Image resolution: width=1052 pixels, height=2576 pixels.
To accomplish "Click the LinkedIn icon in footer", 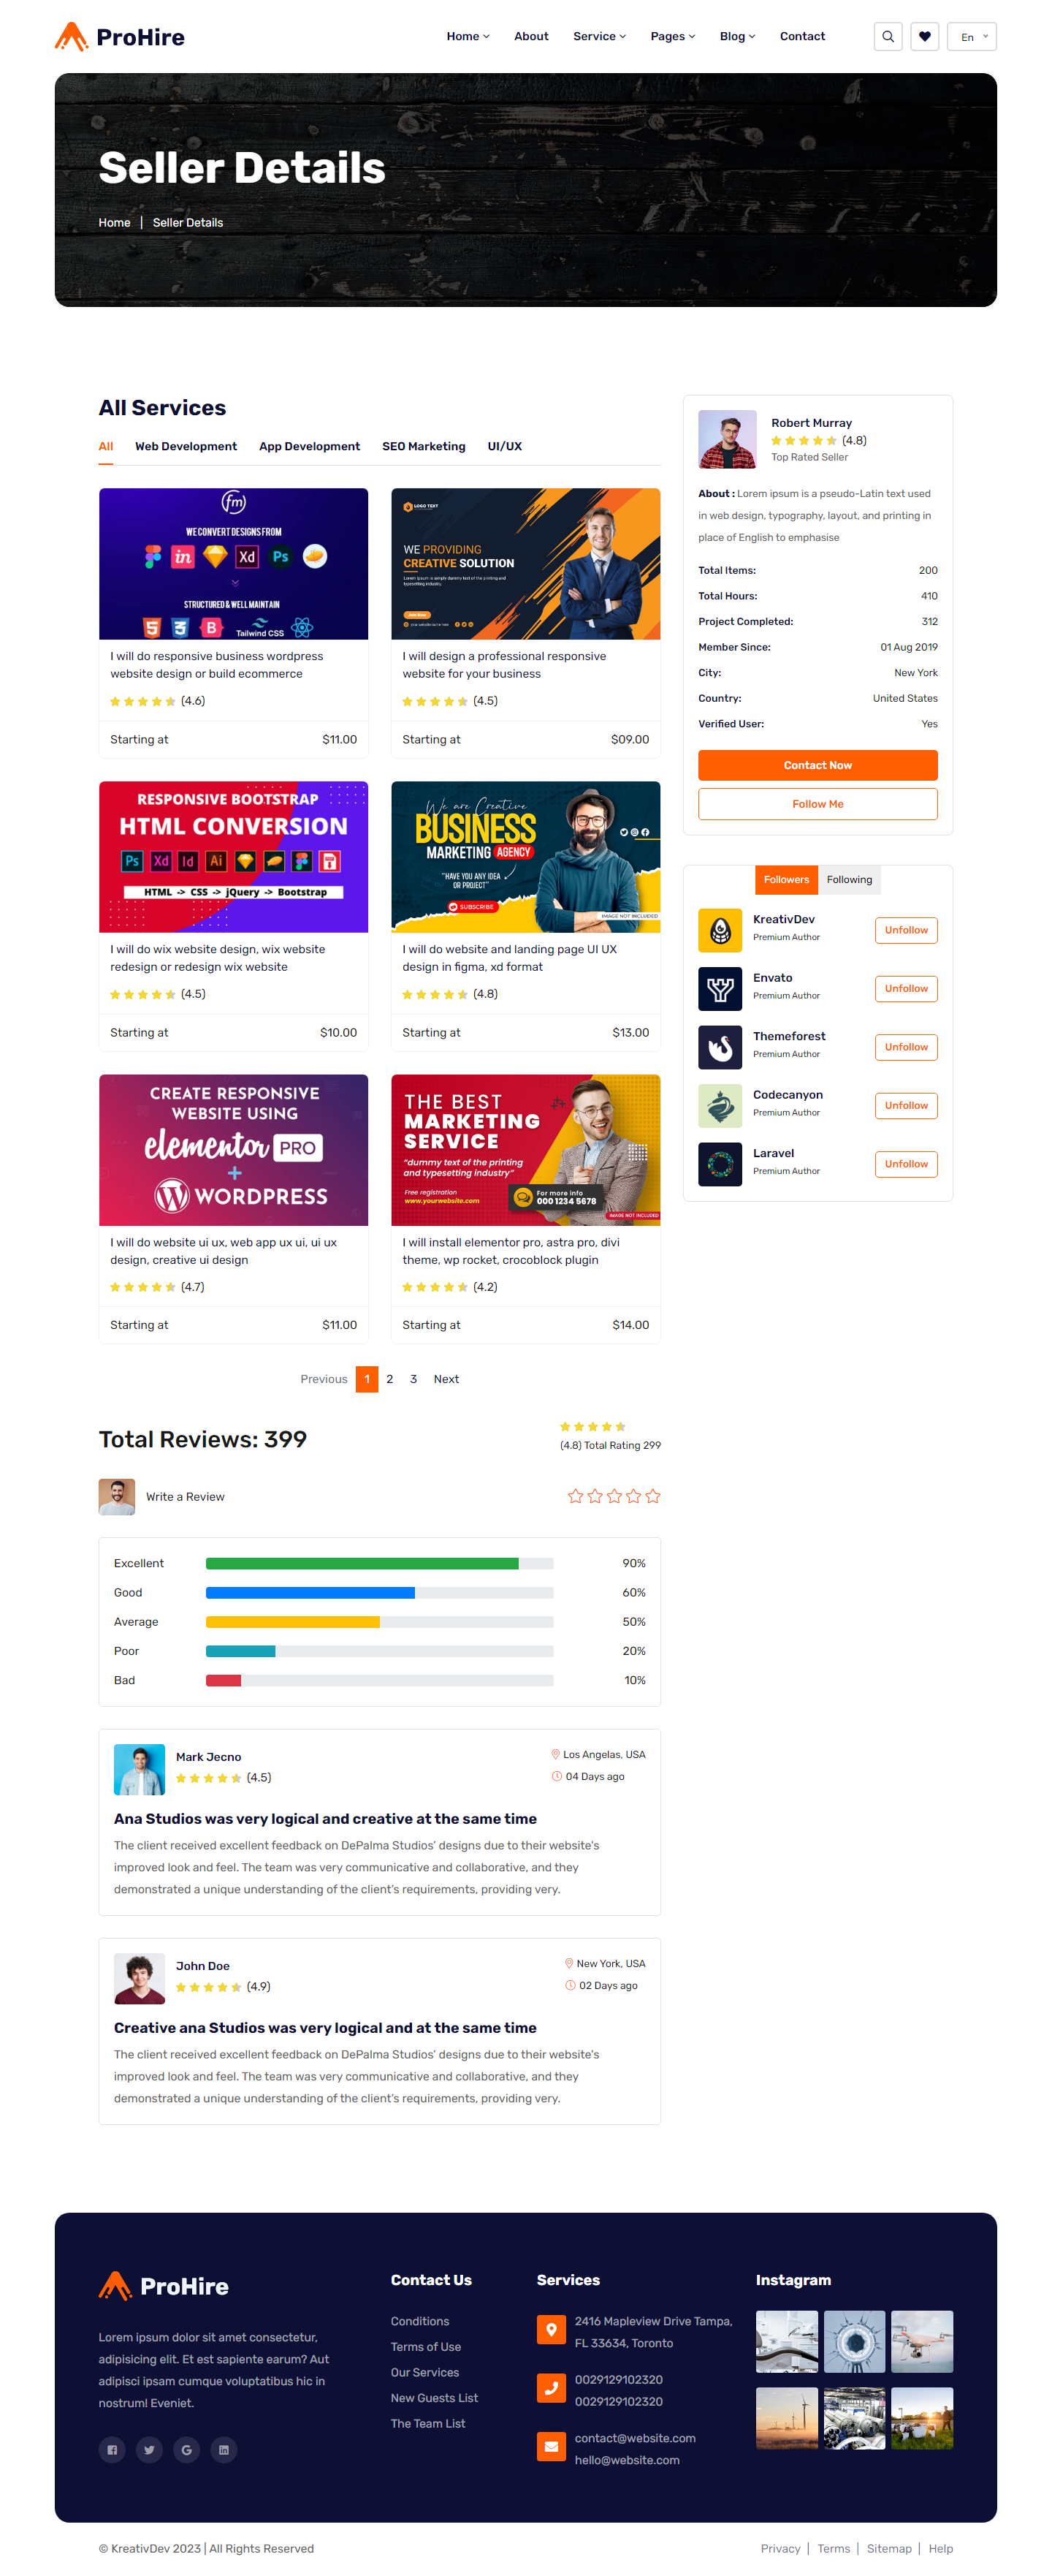I will [224, 2449].
